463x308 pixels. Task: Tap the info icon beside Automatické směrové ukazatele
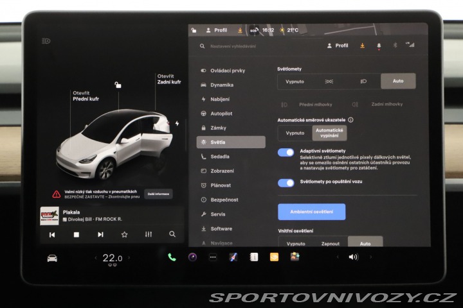point(350,120)
